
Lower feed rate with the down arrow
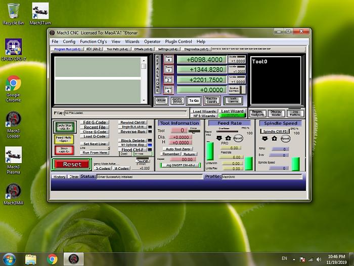pyautogui.click(x=219, y=138)
